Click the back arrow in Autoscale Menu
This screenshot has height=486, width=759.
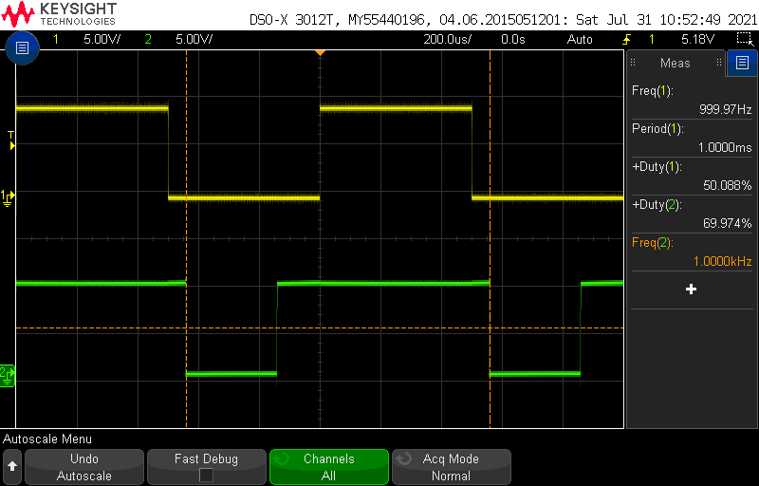coord(12,467)
